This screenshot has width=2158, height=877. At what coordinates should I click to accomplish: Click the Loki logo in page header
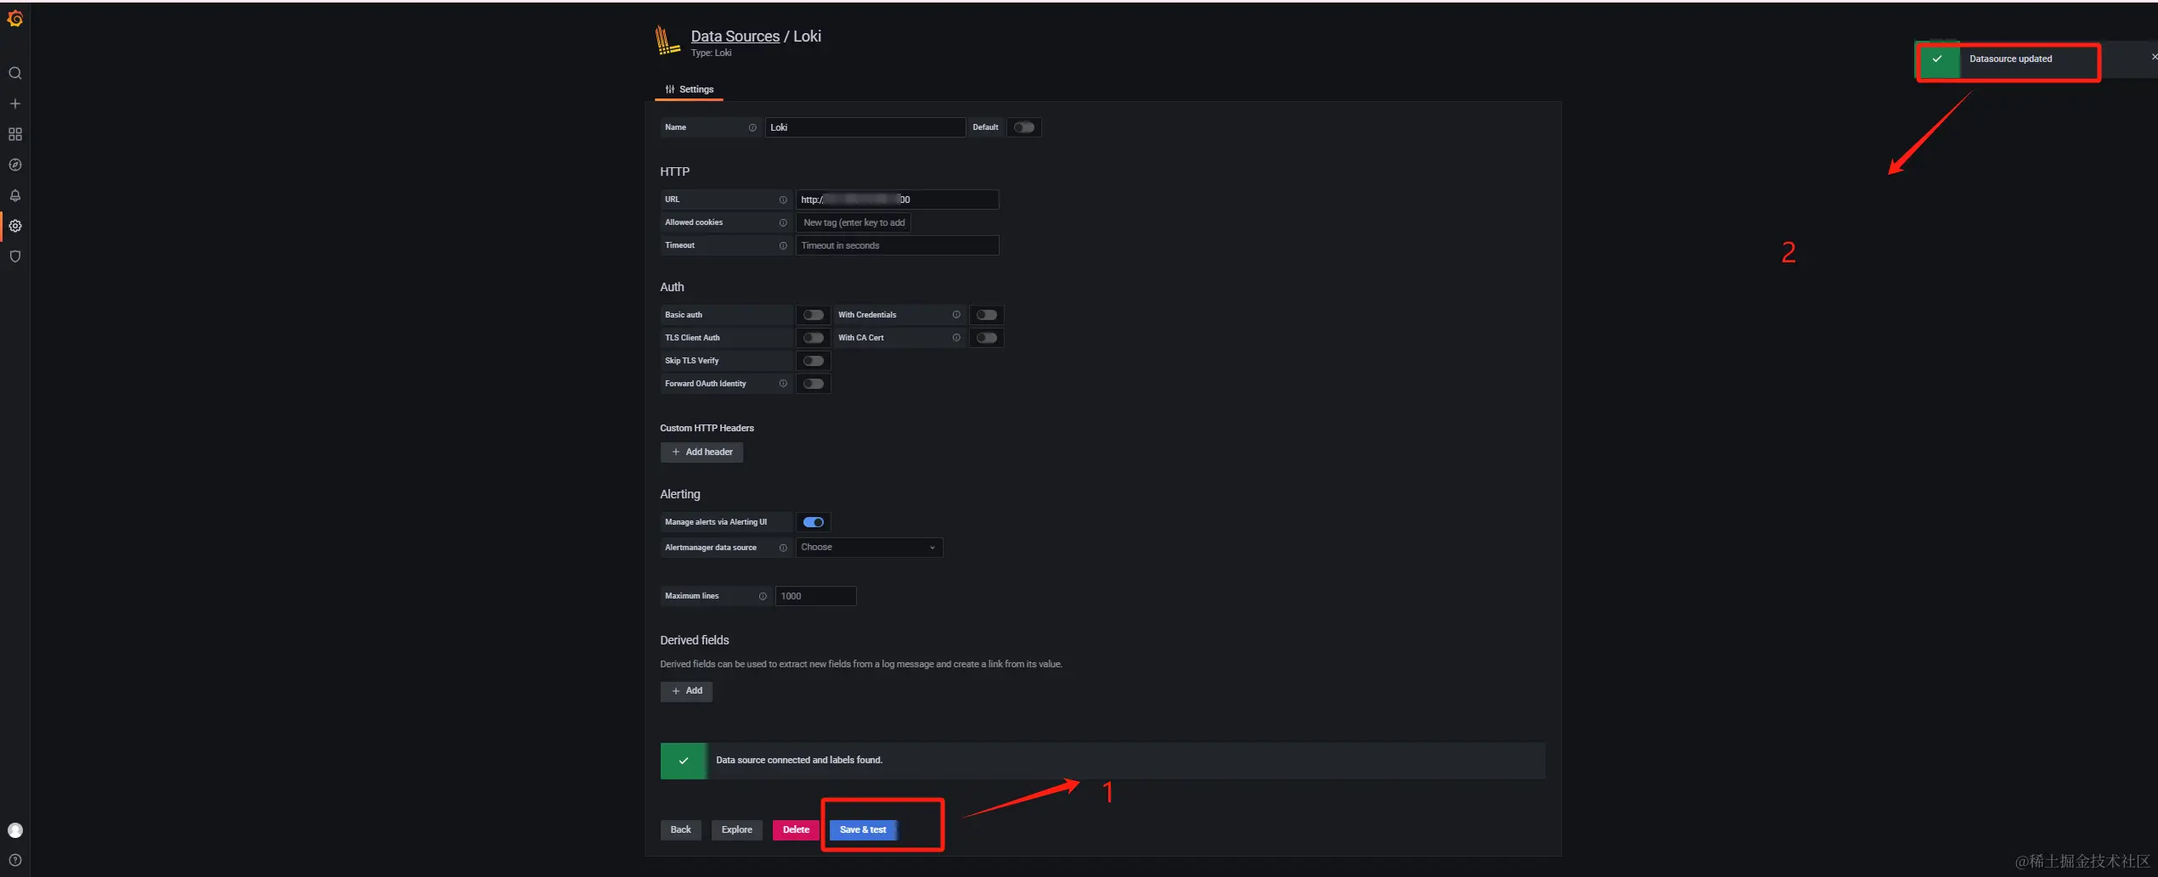click(x=668, y=40)
